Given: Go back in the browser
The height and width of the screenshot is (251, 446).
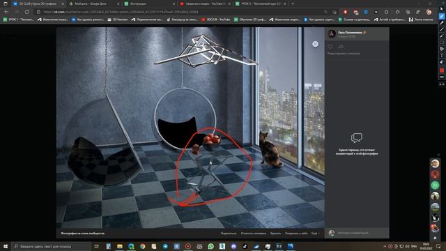Looking at the screenshot, I should pyautogui.click(x=6, y=12).
